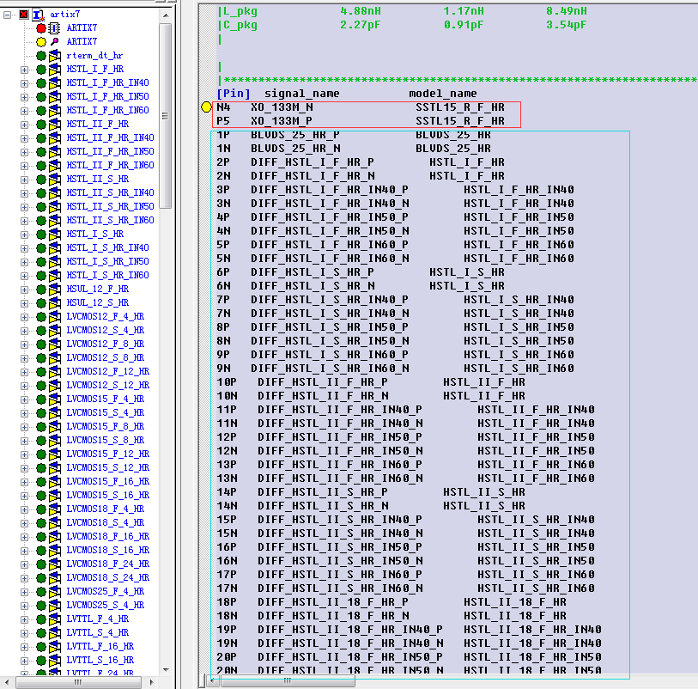This screenshot has width=698, height=689.
Task: Click the green status dot for LVCMOS12_F_12_HR
Action: tap(41, 372)
